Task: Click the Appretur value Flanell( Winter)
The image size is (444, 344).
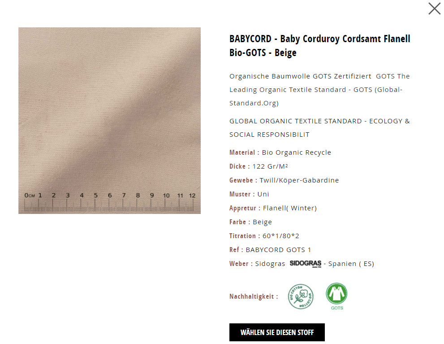Action: click(x=290, y=208)
